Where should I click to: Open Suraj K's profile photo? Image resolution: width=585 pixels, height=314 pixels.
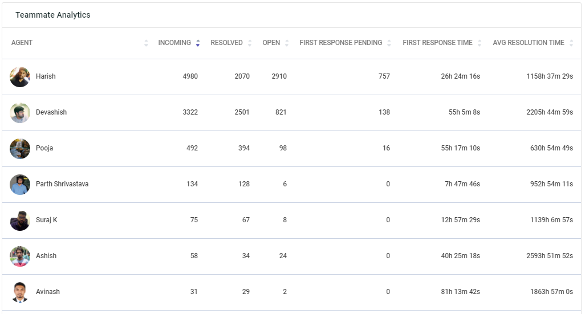coord(20,221)
